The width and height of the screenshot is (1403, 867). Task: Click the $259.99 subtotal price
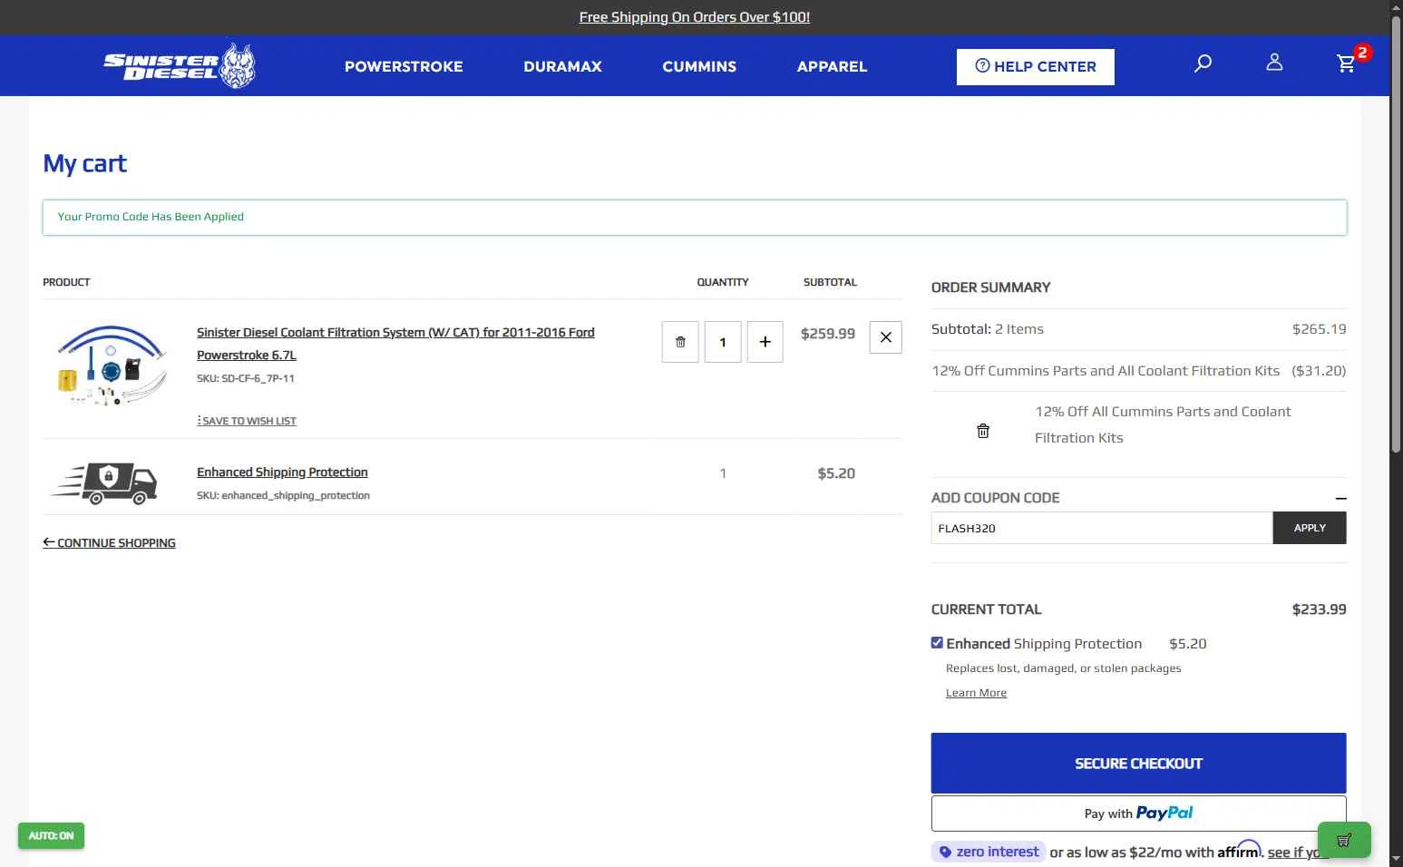(828, 334)
